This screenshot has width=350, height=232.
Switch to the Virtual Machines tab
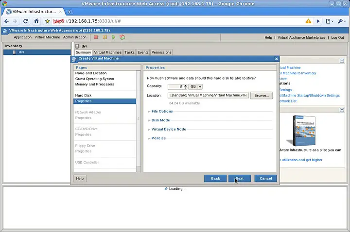click(x=107, y=52)
